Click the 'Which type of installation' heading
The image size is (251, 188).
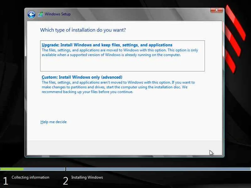pos(83,30)
